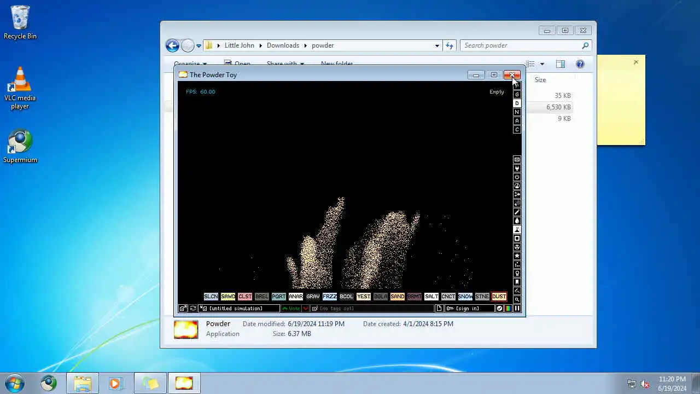Open Explorer help question mark icon

pos(580,64)
